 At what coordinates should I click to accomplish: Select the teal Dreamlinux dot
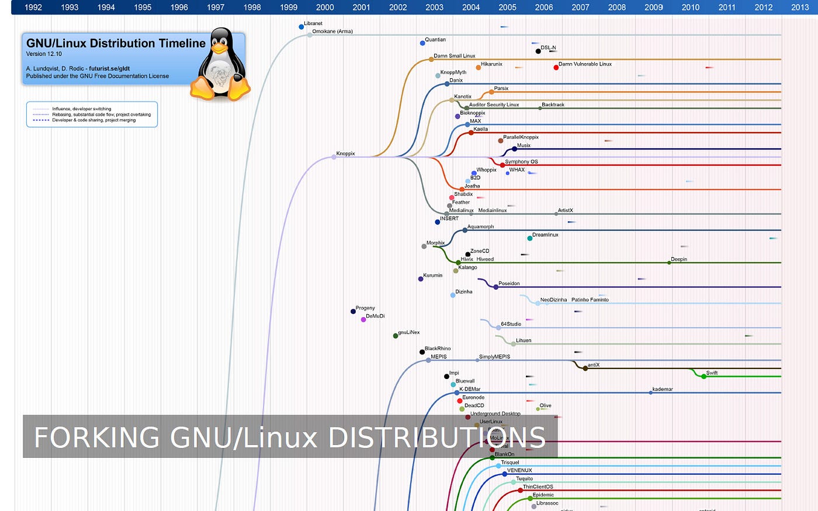point(530,238)
